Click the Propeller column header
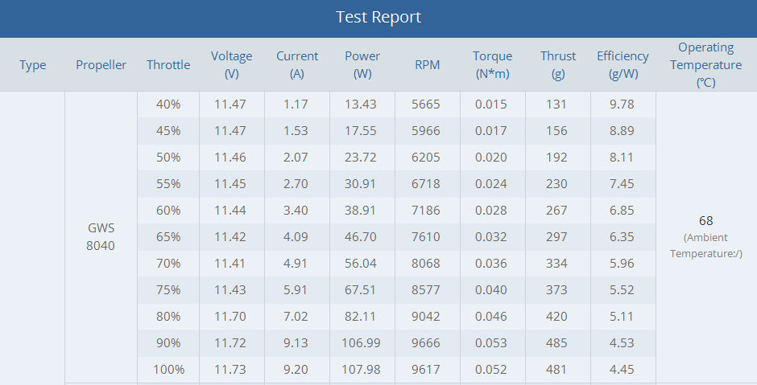 pos(101,65)
